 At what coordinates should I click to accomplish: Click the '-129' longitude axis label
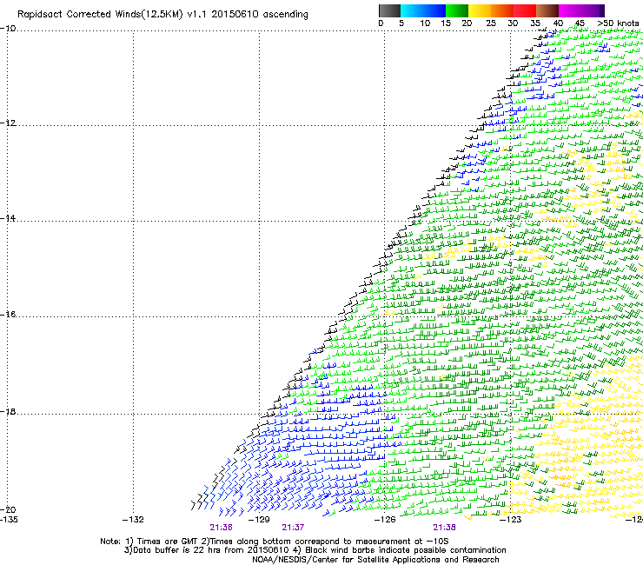[x=259, y=520]
